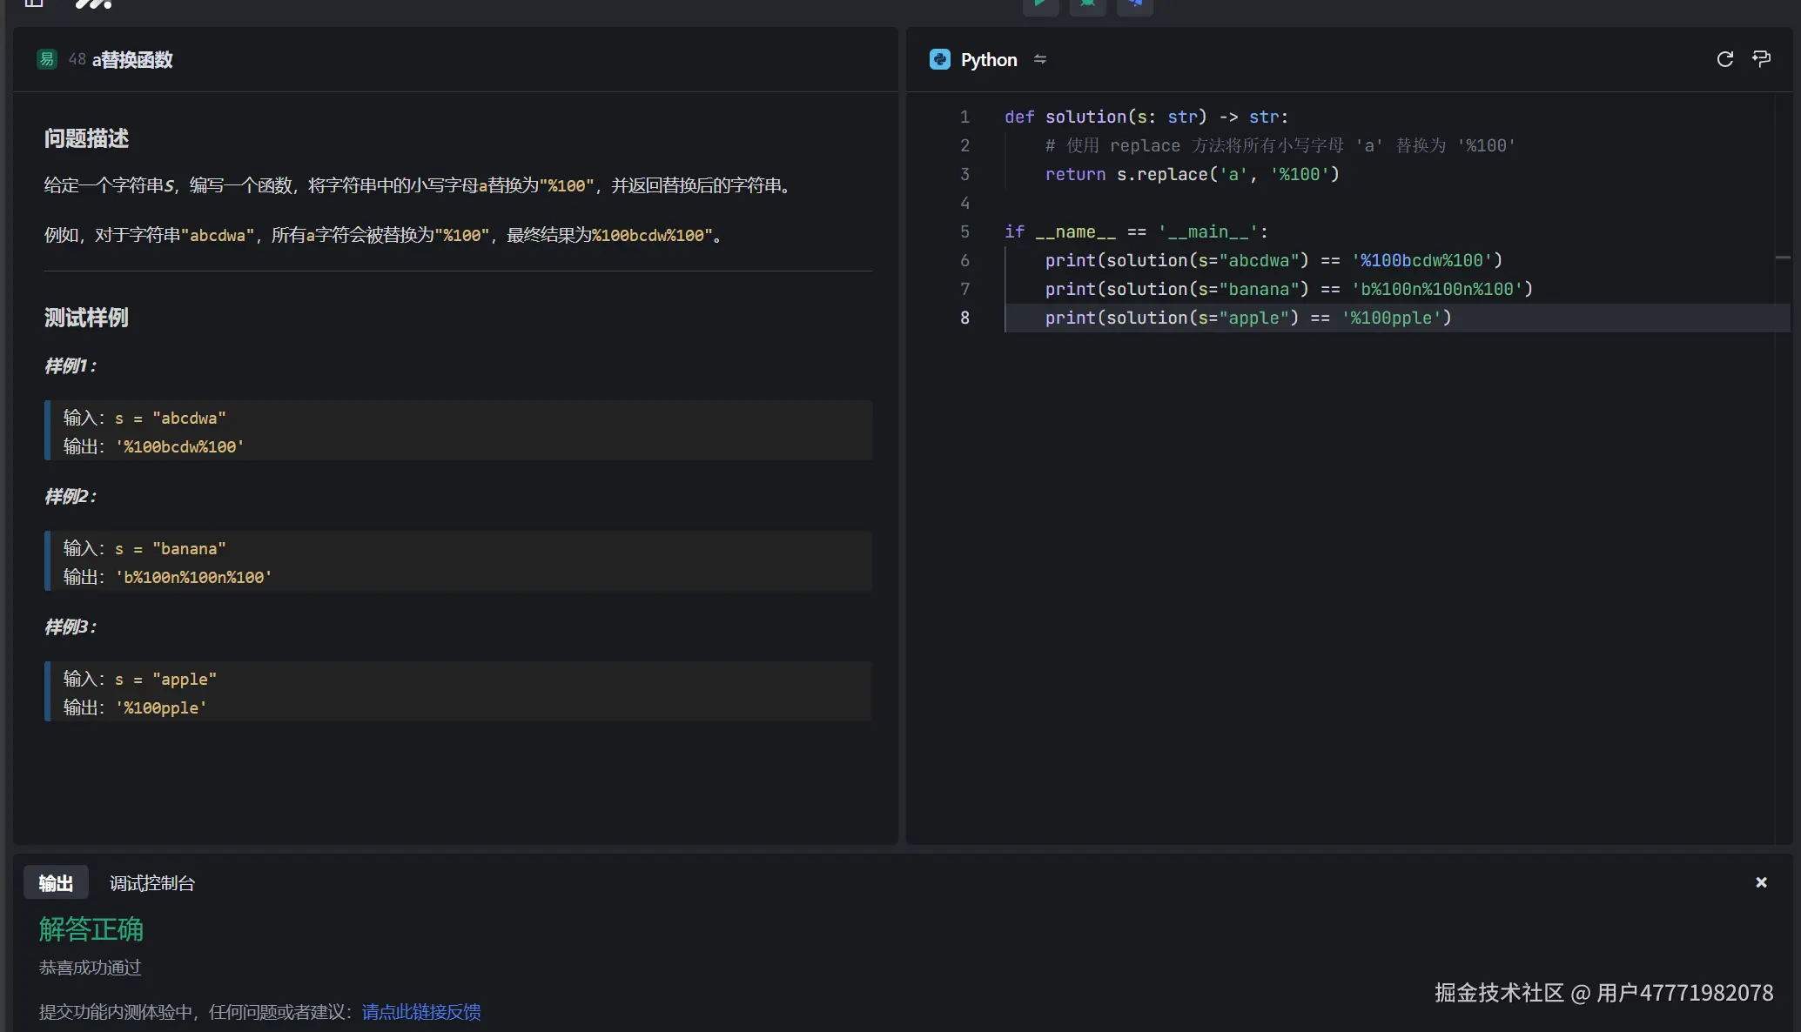Toggle the sidebar panel icon at the top left
Viewport: 1801px width, 1032px height.
click(x=34, y=3)
